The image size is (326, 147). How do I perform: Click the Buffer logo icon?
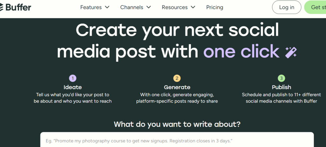click(x=2, y=7)
